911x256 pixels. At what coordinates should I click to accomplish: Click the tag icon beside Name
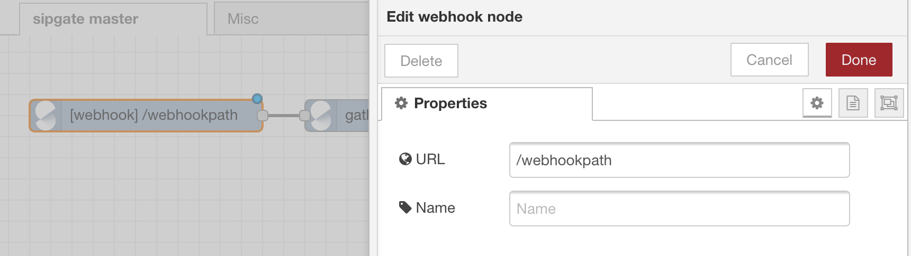tap(405, 207)
